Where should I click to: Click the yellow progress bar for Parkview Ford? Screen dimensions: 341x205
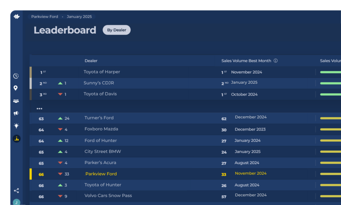331,174
